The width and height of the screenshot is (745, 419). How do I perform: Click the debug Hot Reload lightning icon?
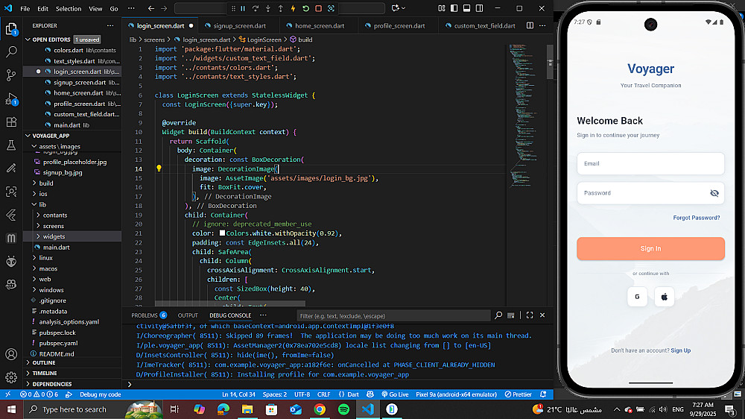pos(293,9)
